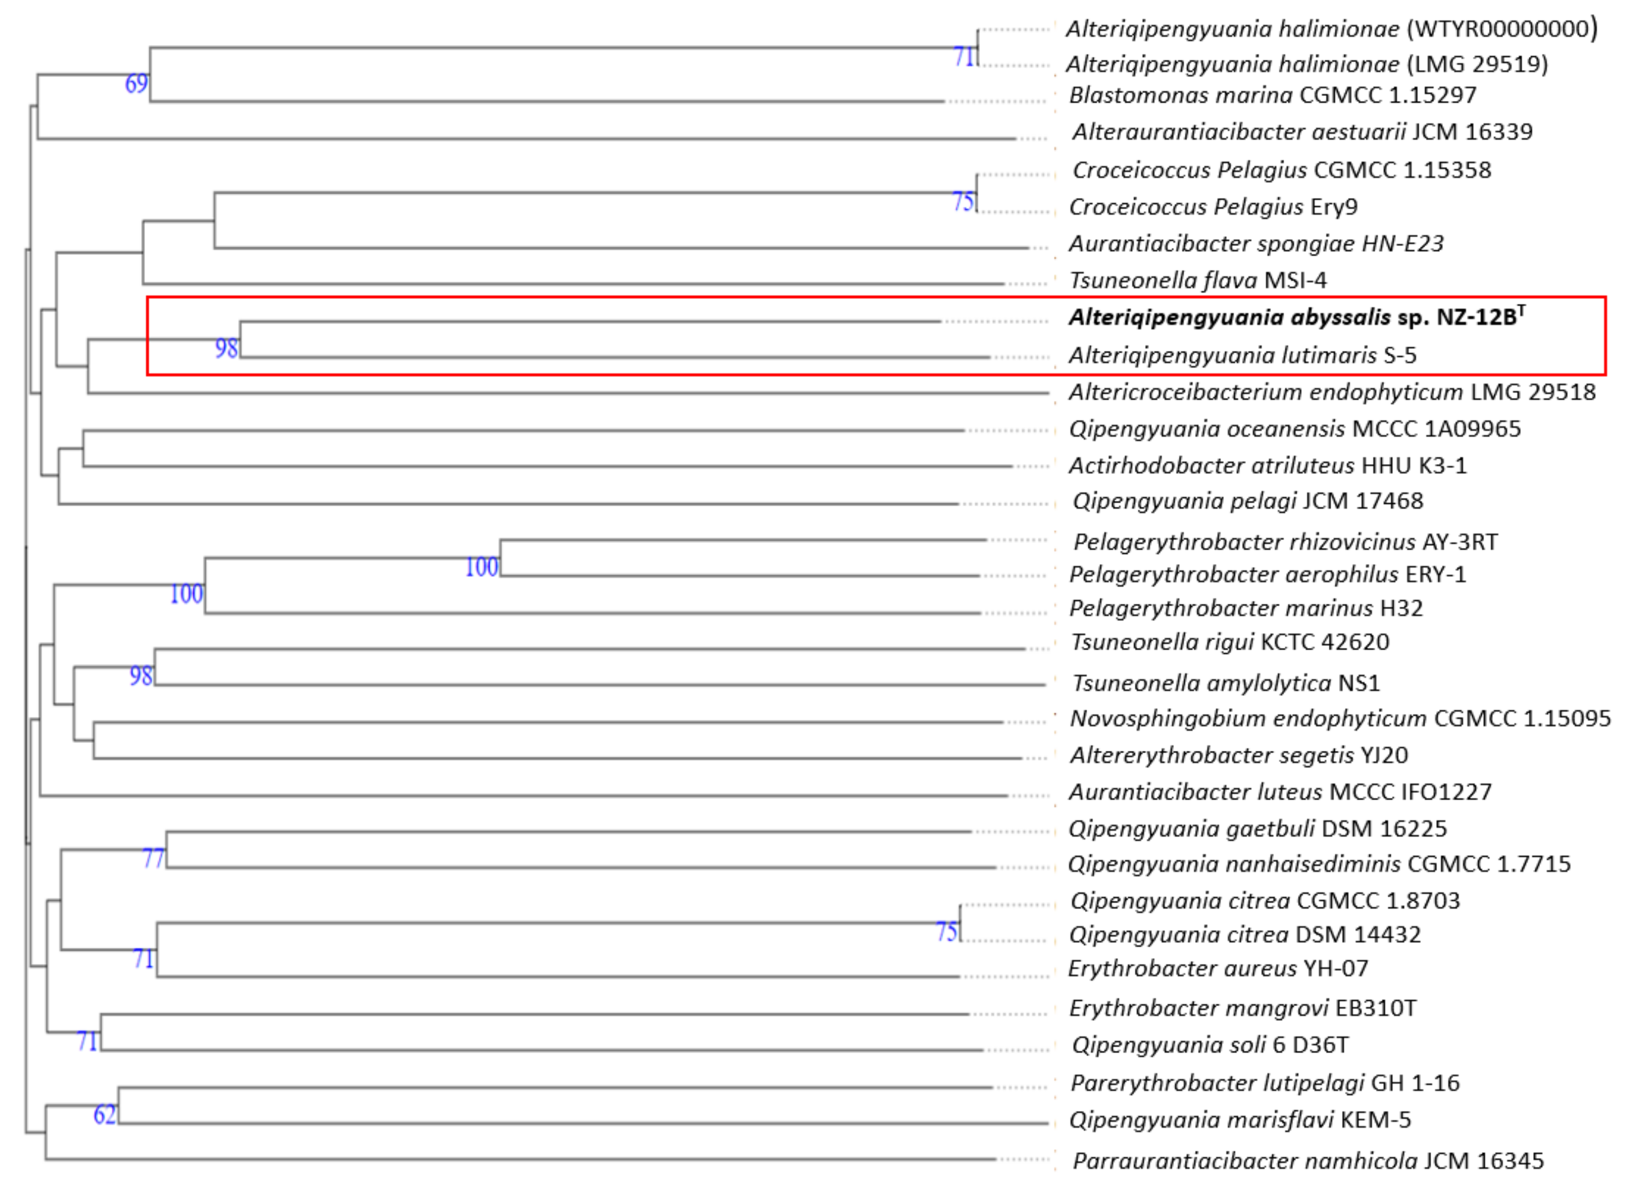Select the Aurantiacibacter luteus MCCC IFO1227 taxon

(1279, 792)
